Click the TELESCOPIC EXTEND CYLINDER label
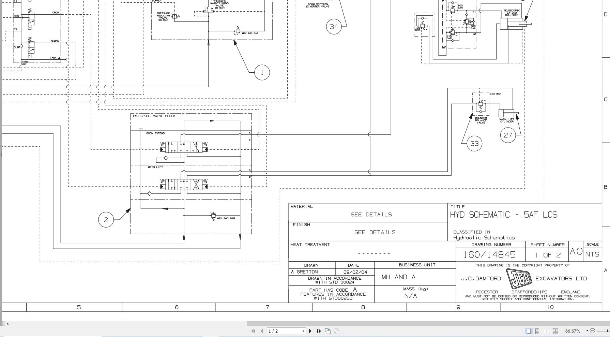The image size is (610, 337). pos(512,13)
